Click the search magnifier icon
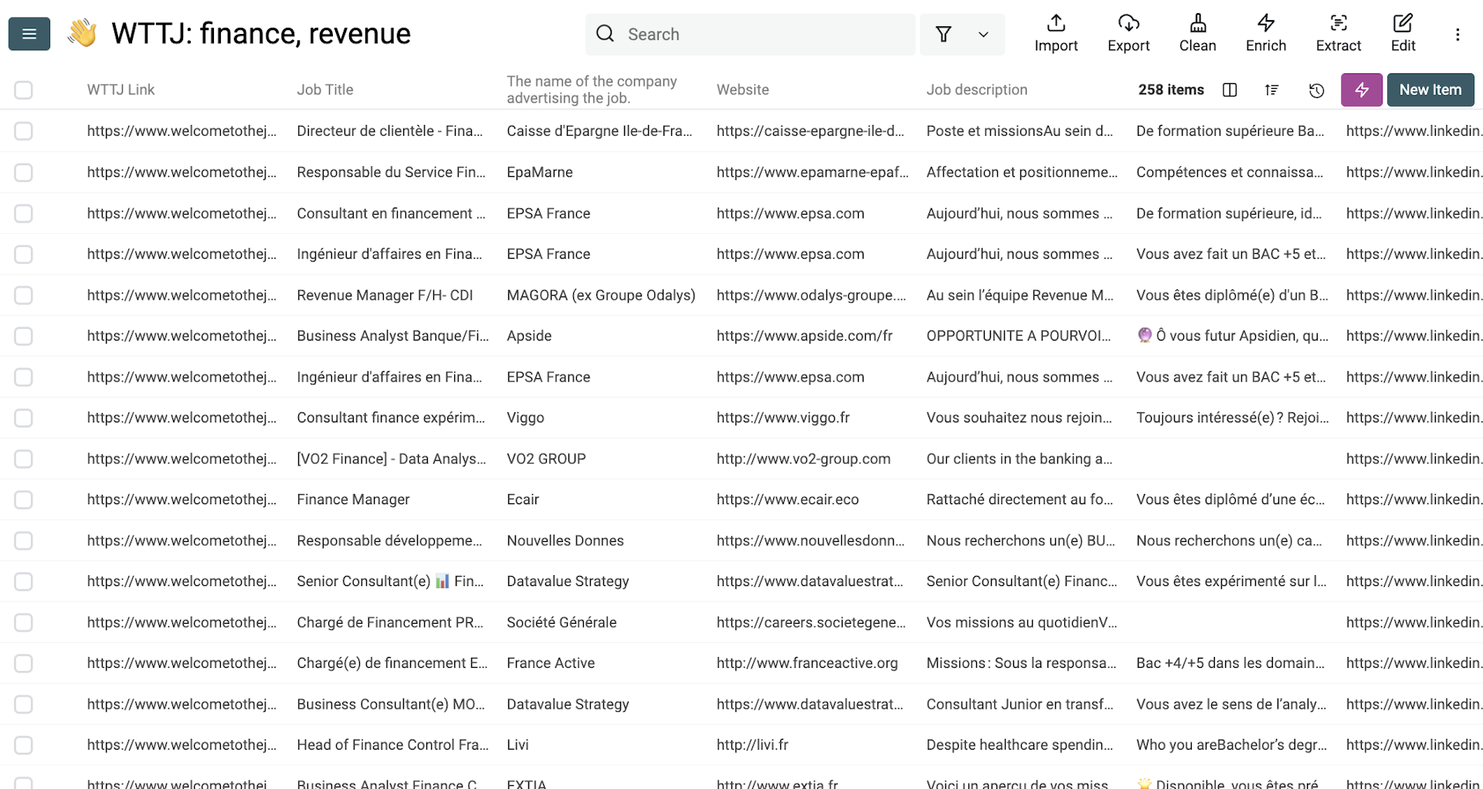 pos(606,34)
